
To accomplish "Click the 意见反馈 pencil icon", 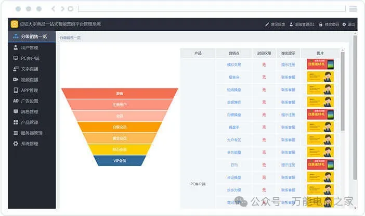I will [267, 24].
